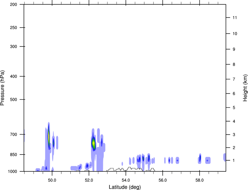The width and height of the screenshot is (248, 190).
Task: Click the green contour spot near 55.0 latitude
Action: click(x=143, y=158)
